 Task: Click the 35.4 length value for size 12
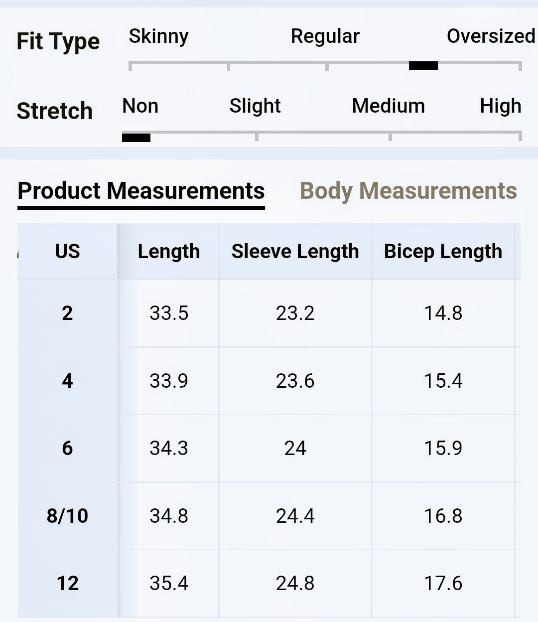[x=169, y=583]
